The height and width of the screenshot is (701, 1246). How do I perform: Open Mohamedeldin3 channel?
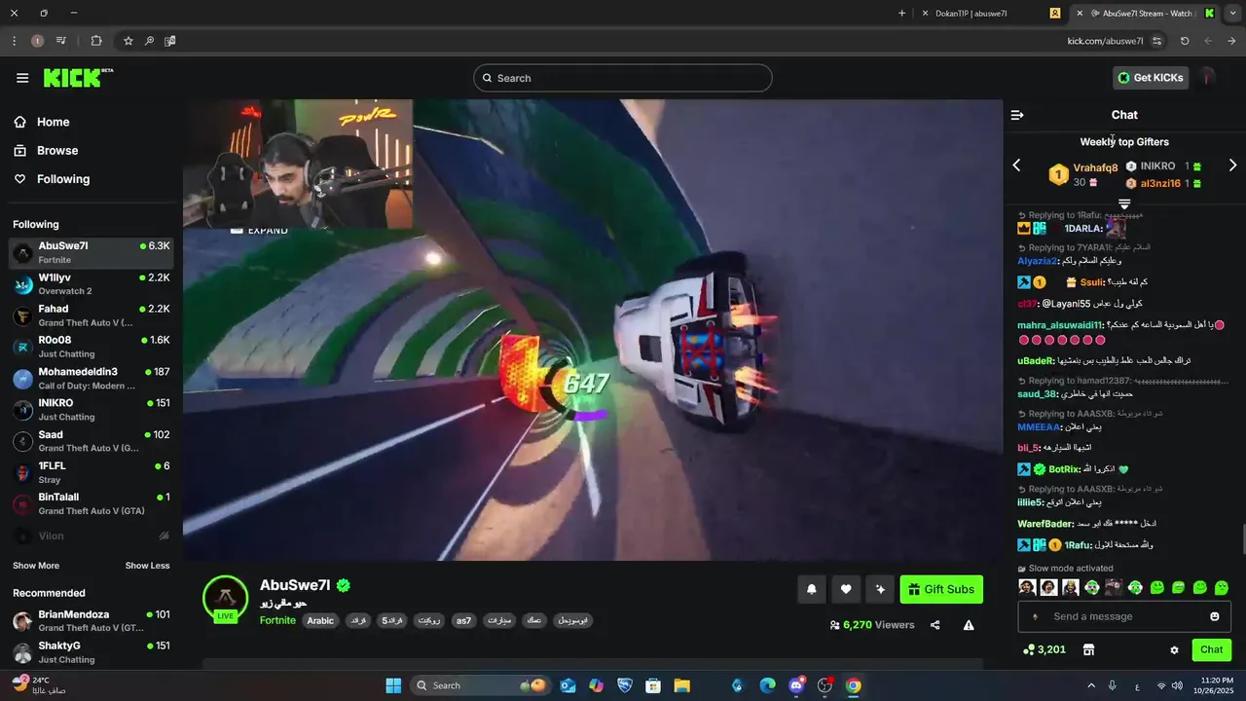[92, 379]
